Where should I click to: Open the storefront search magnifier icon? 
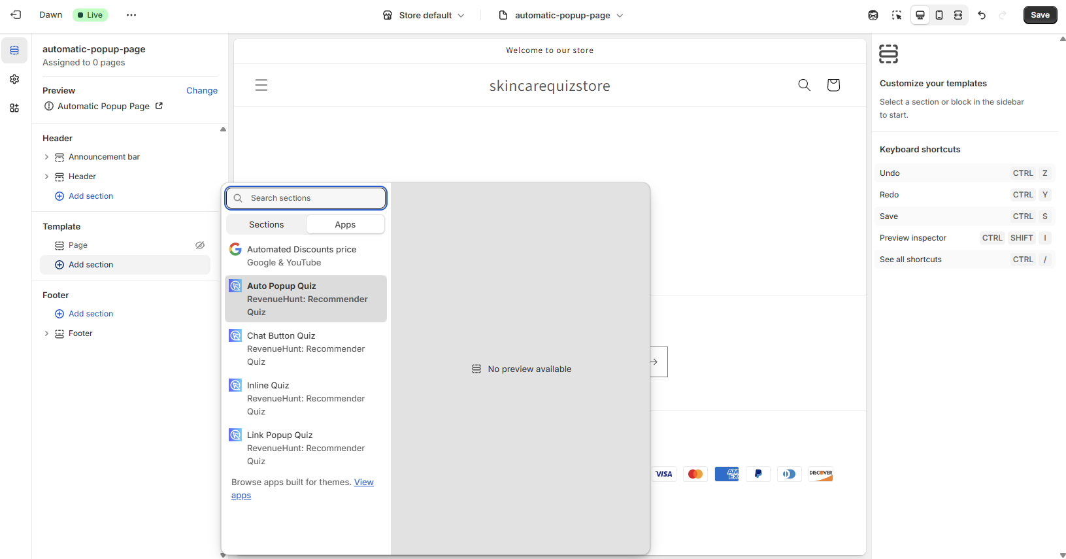804,85
